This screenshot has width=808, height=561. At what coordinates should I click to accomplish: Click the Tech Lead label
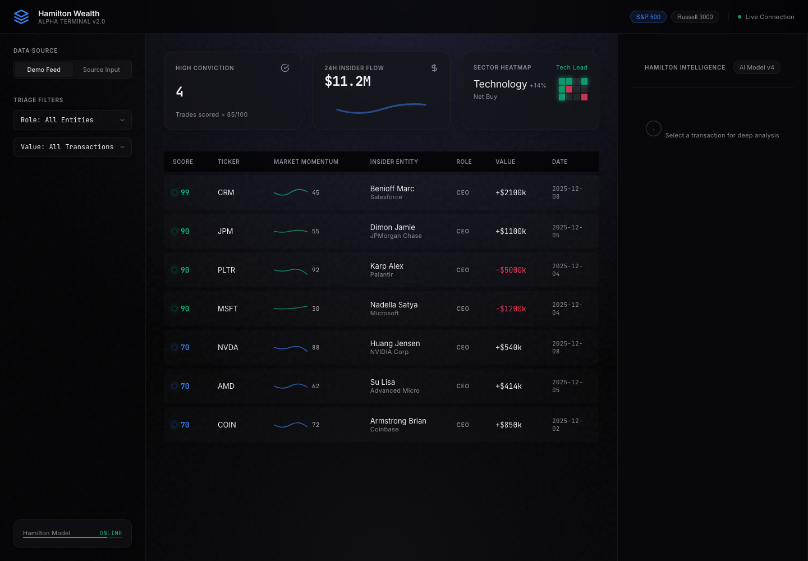click(571, 67)
